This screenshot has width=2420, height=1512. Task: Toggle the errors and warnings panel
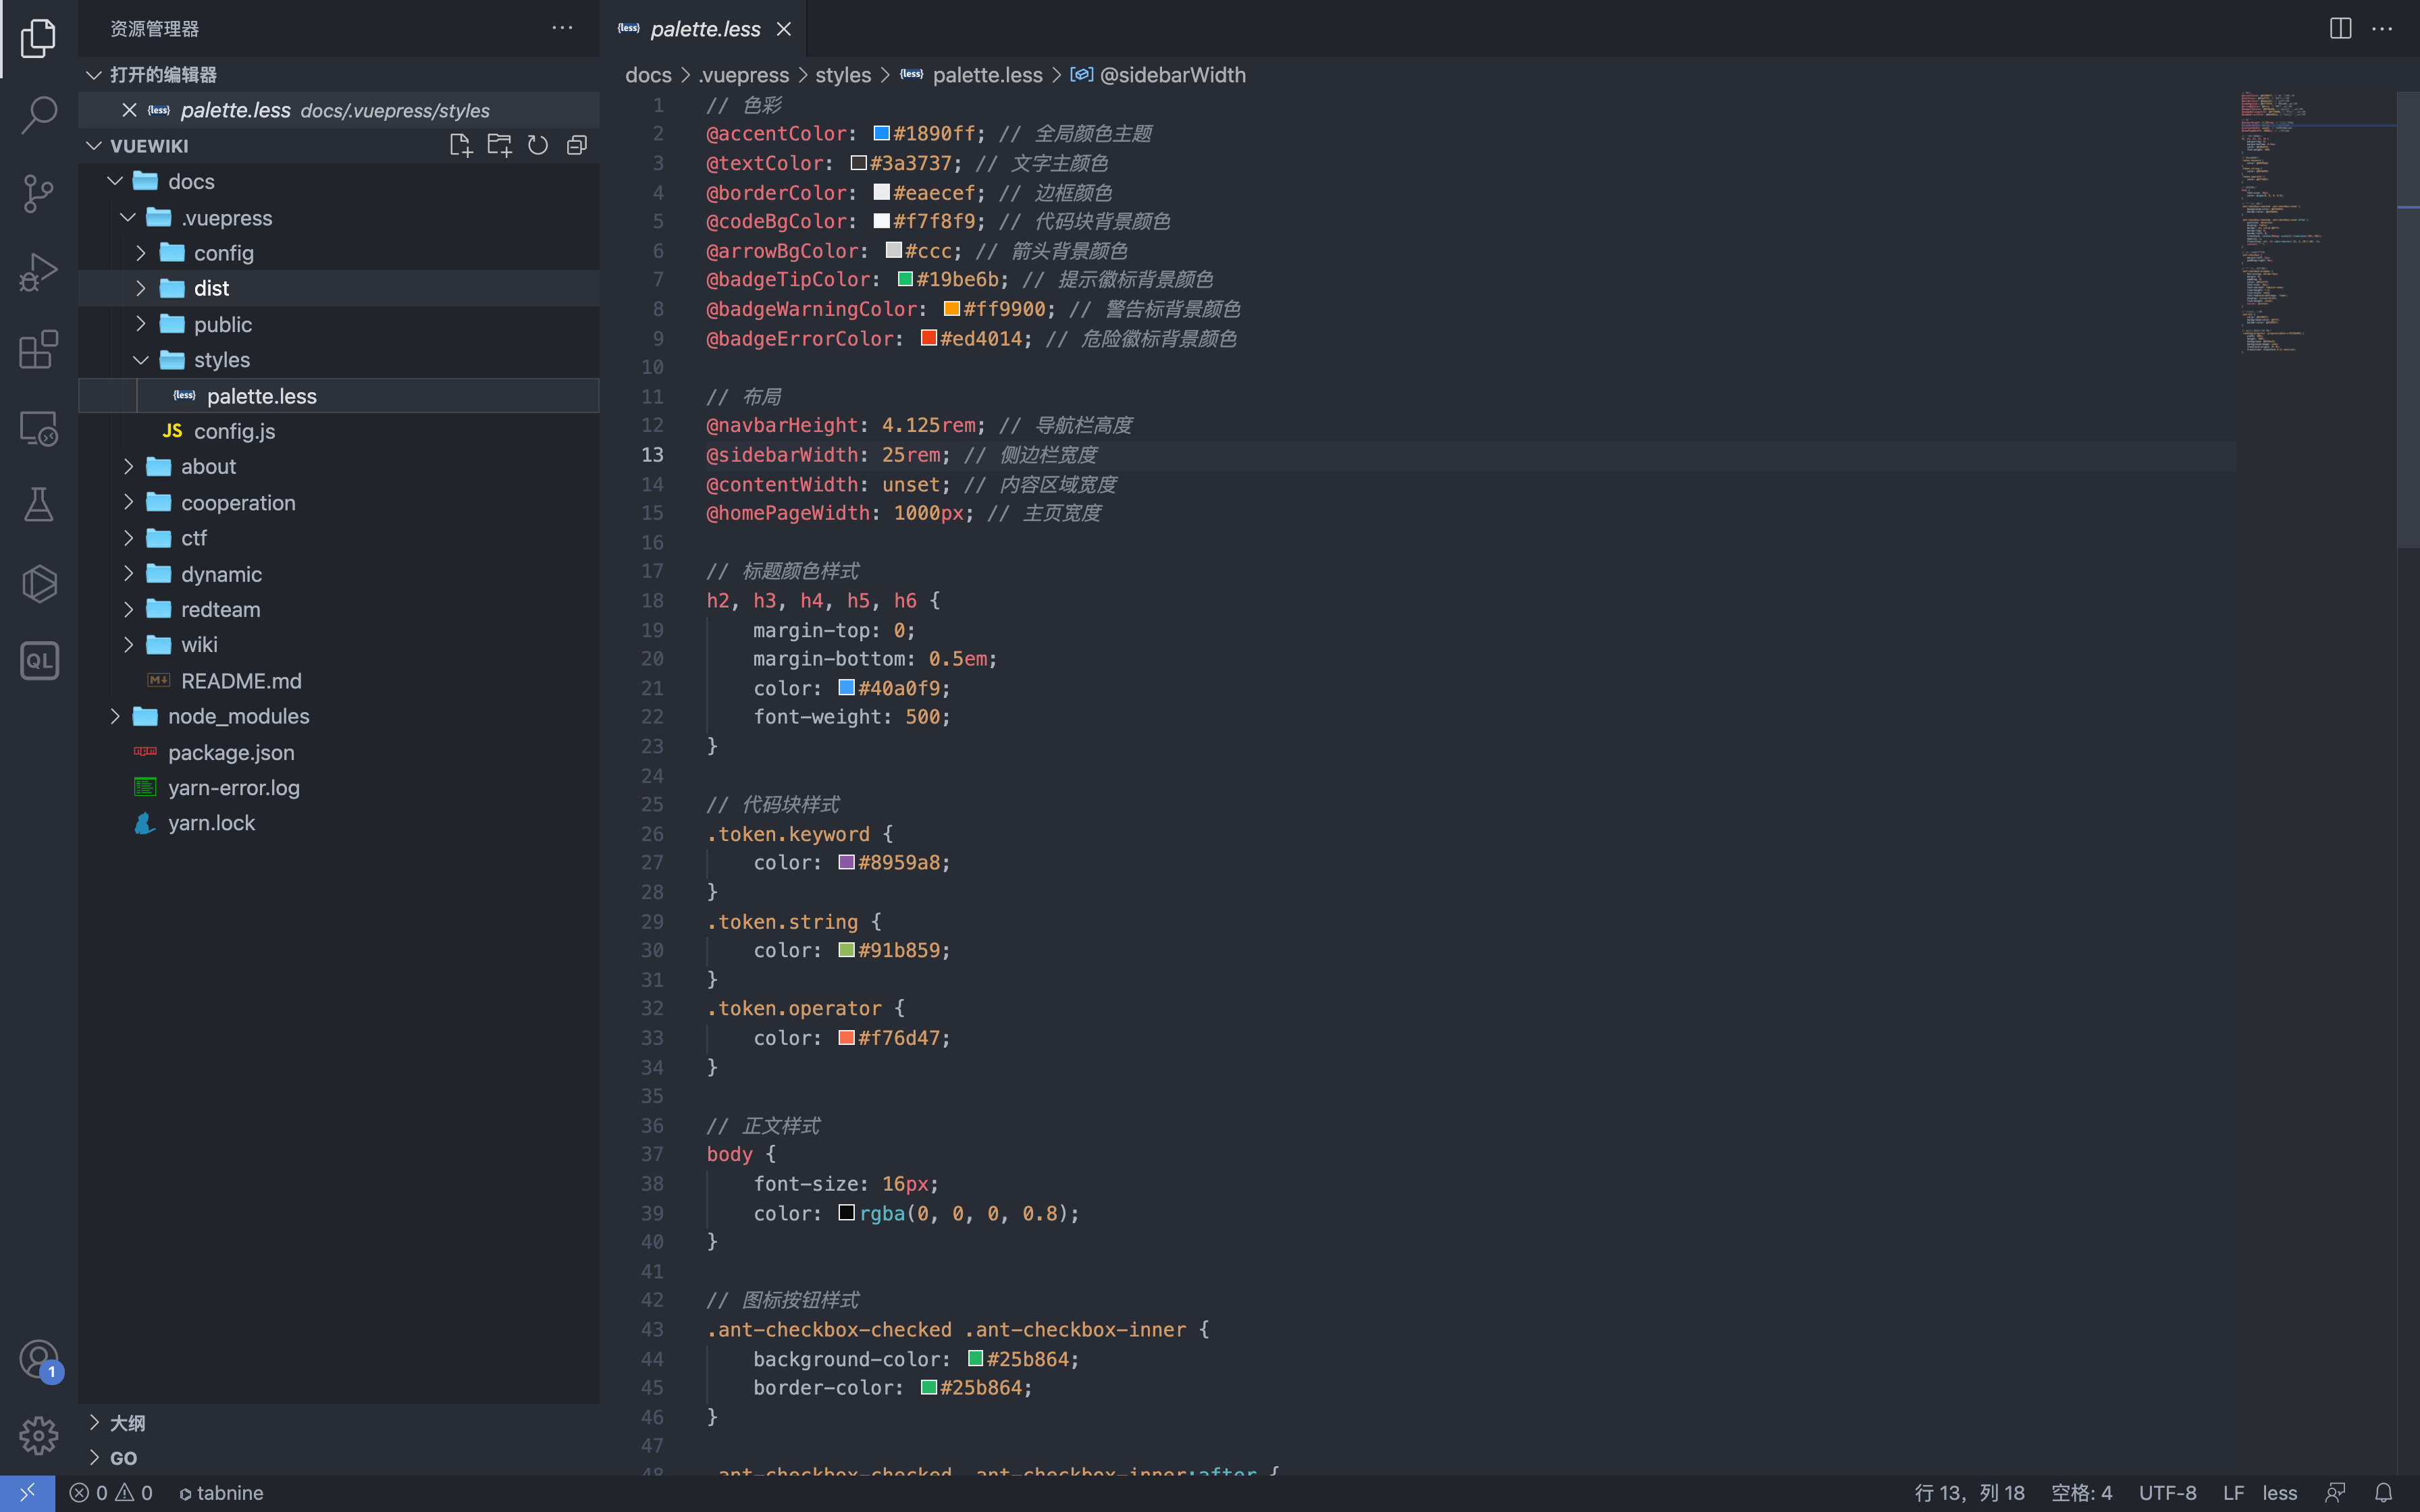coord(111,1492)
